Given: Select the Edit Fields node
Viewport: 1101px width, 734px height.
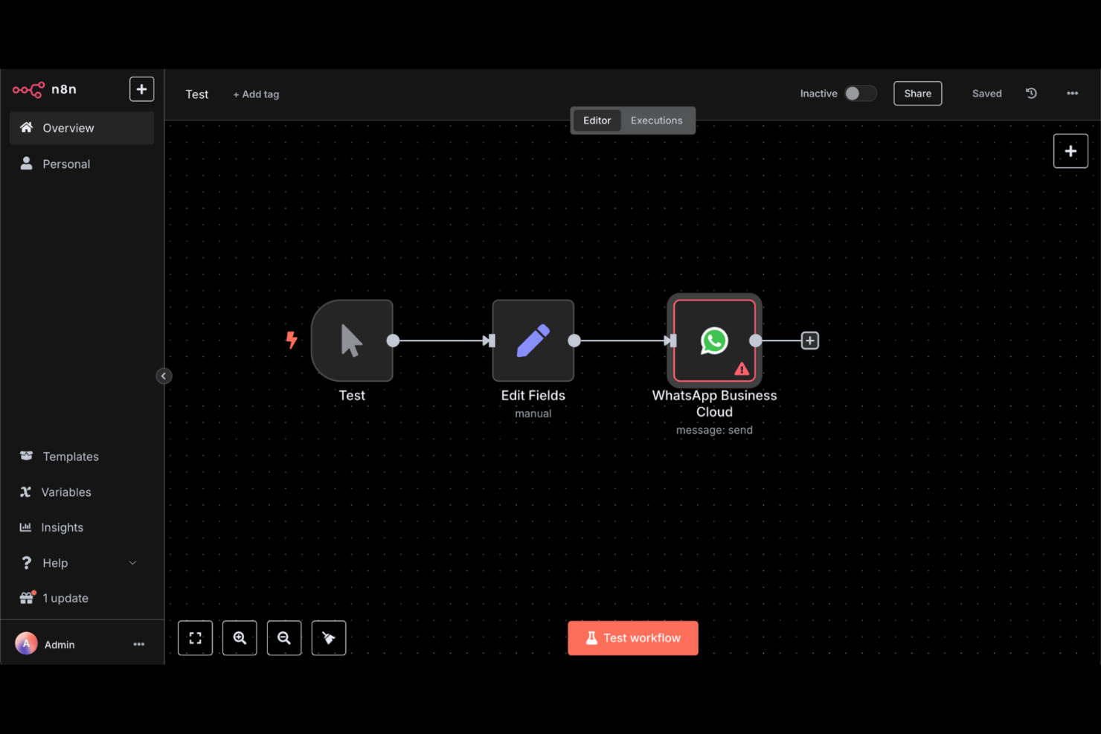Looking at the screenshot, I should (533, 341).
